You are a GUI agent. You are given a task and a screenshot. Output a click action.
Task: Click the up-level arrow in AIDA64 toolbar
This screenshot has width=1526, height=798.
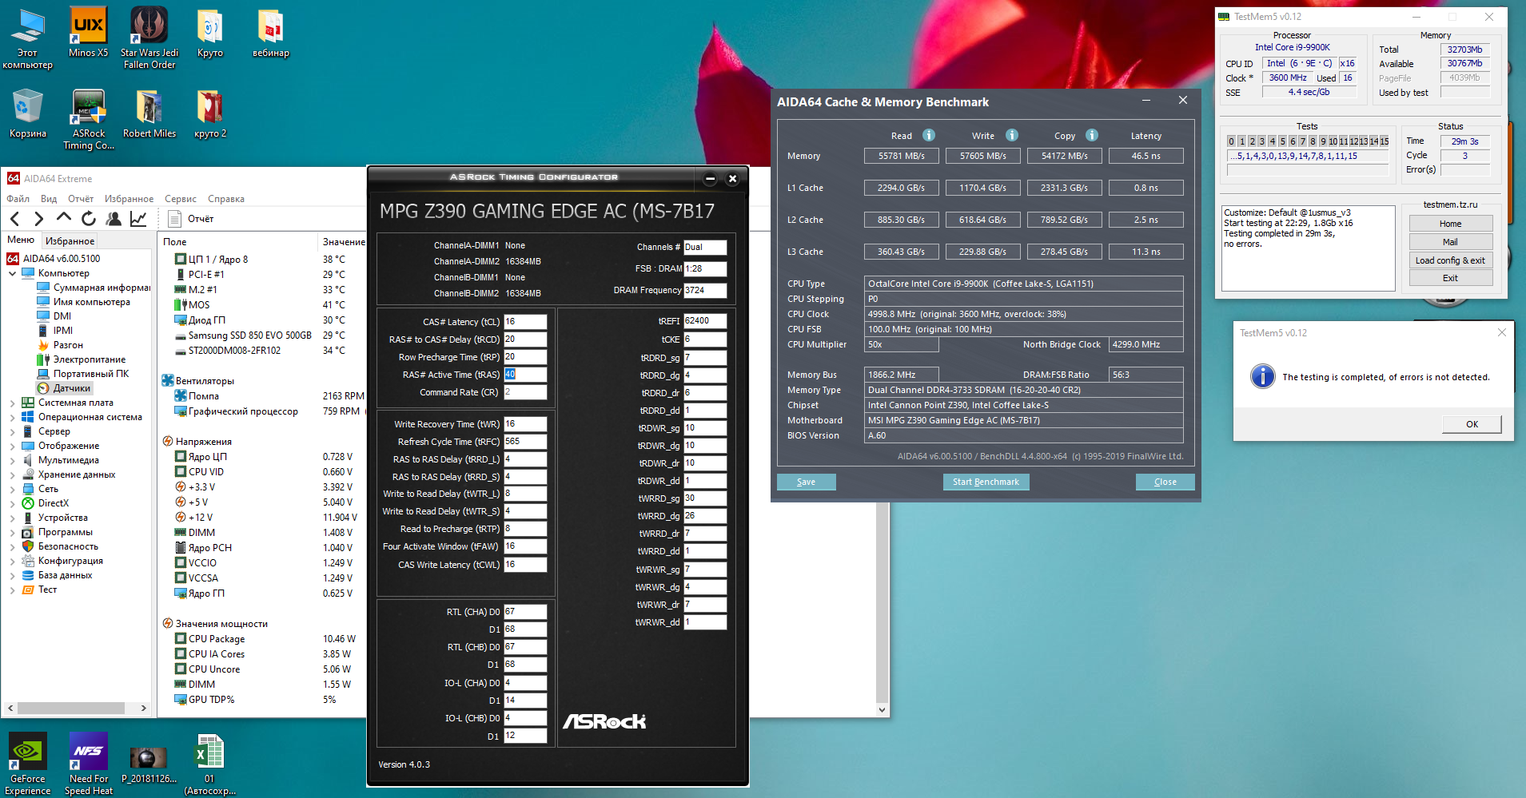tap(64, 218)
